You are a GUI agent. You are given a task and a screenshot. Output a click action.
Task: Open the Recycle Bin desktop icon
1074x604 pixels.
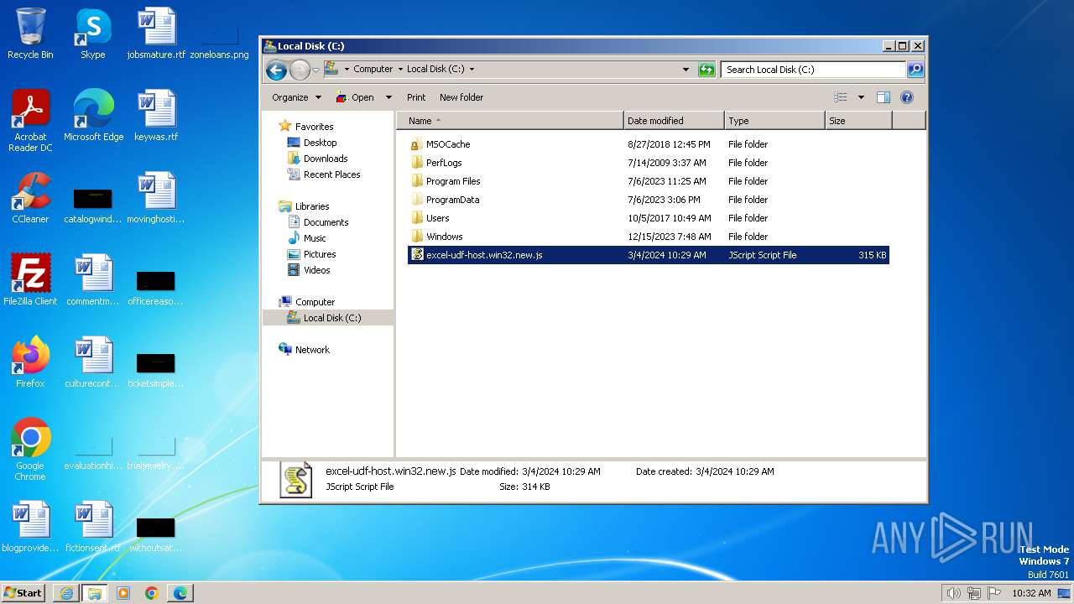coord(30,34)
